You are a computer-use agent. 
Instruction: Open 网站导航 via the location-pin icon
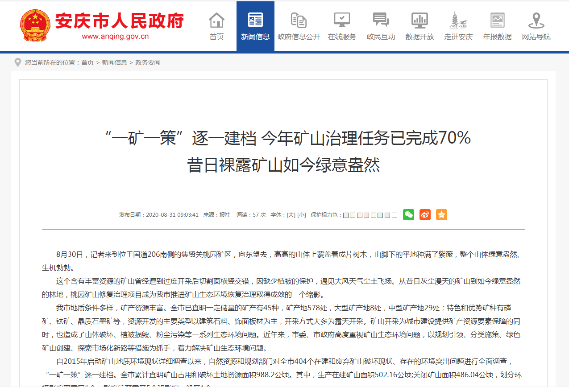tap(536, 20)
